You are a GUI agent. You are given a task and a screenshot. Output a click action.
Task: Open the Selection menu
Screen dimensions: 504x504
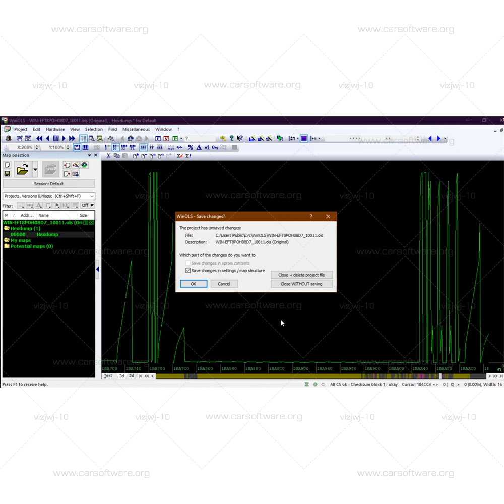click(94, 129)
